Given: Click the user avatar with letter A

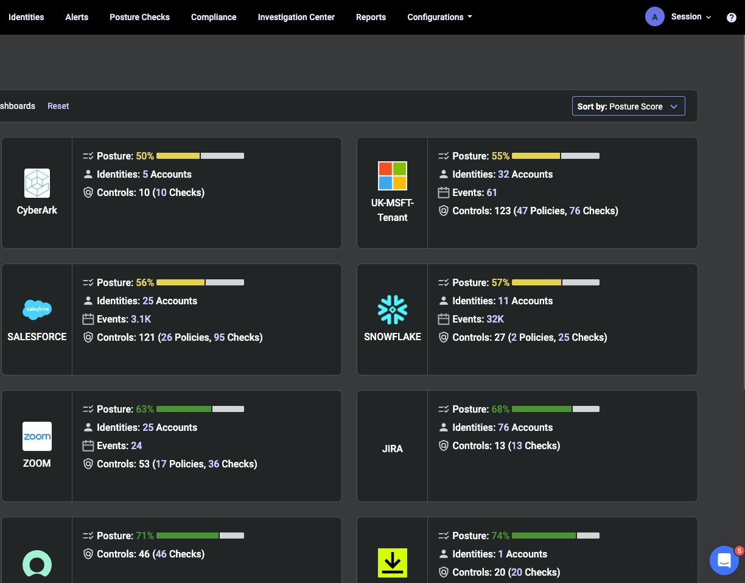Looking at the screenshot, I should pos(655,17).
